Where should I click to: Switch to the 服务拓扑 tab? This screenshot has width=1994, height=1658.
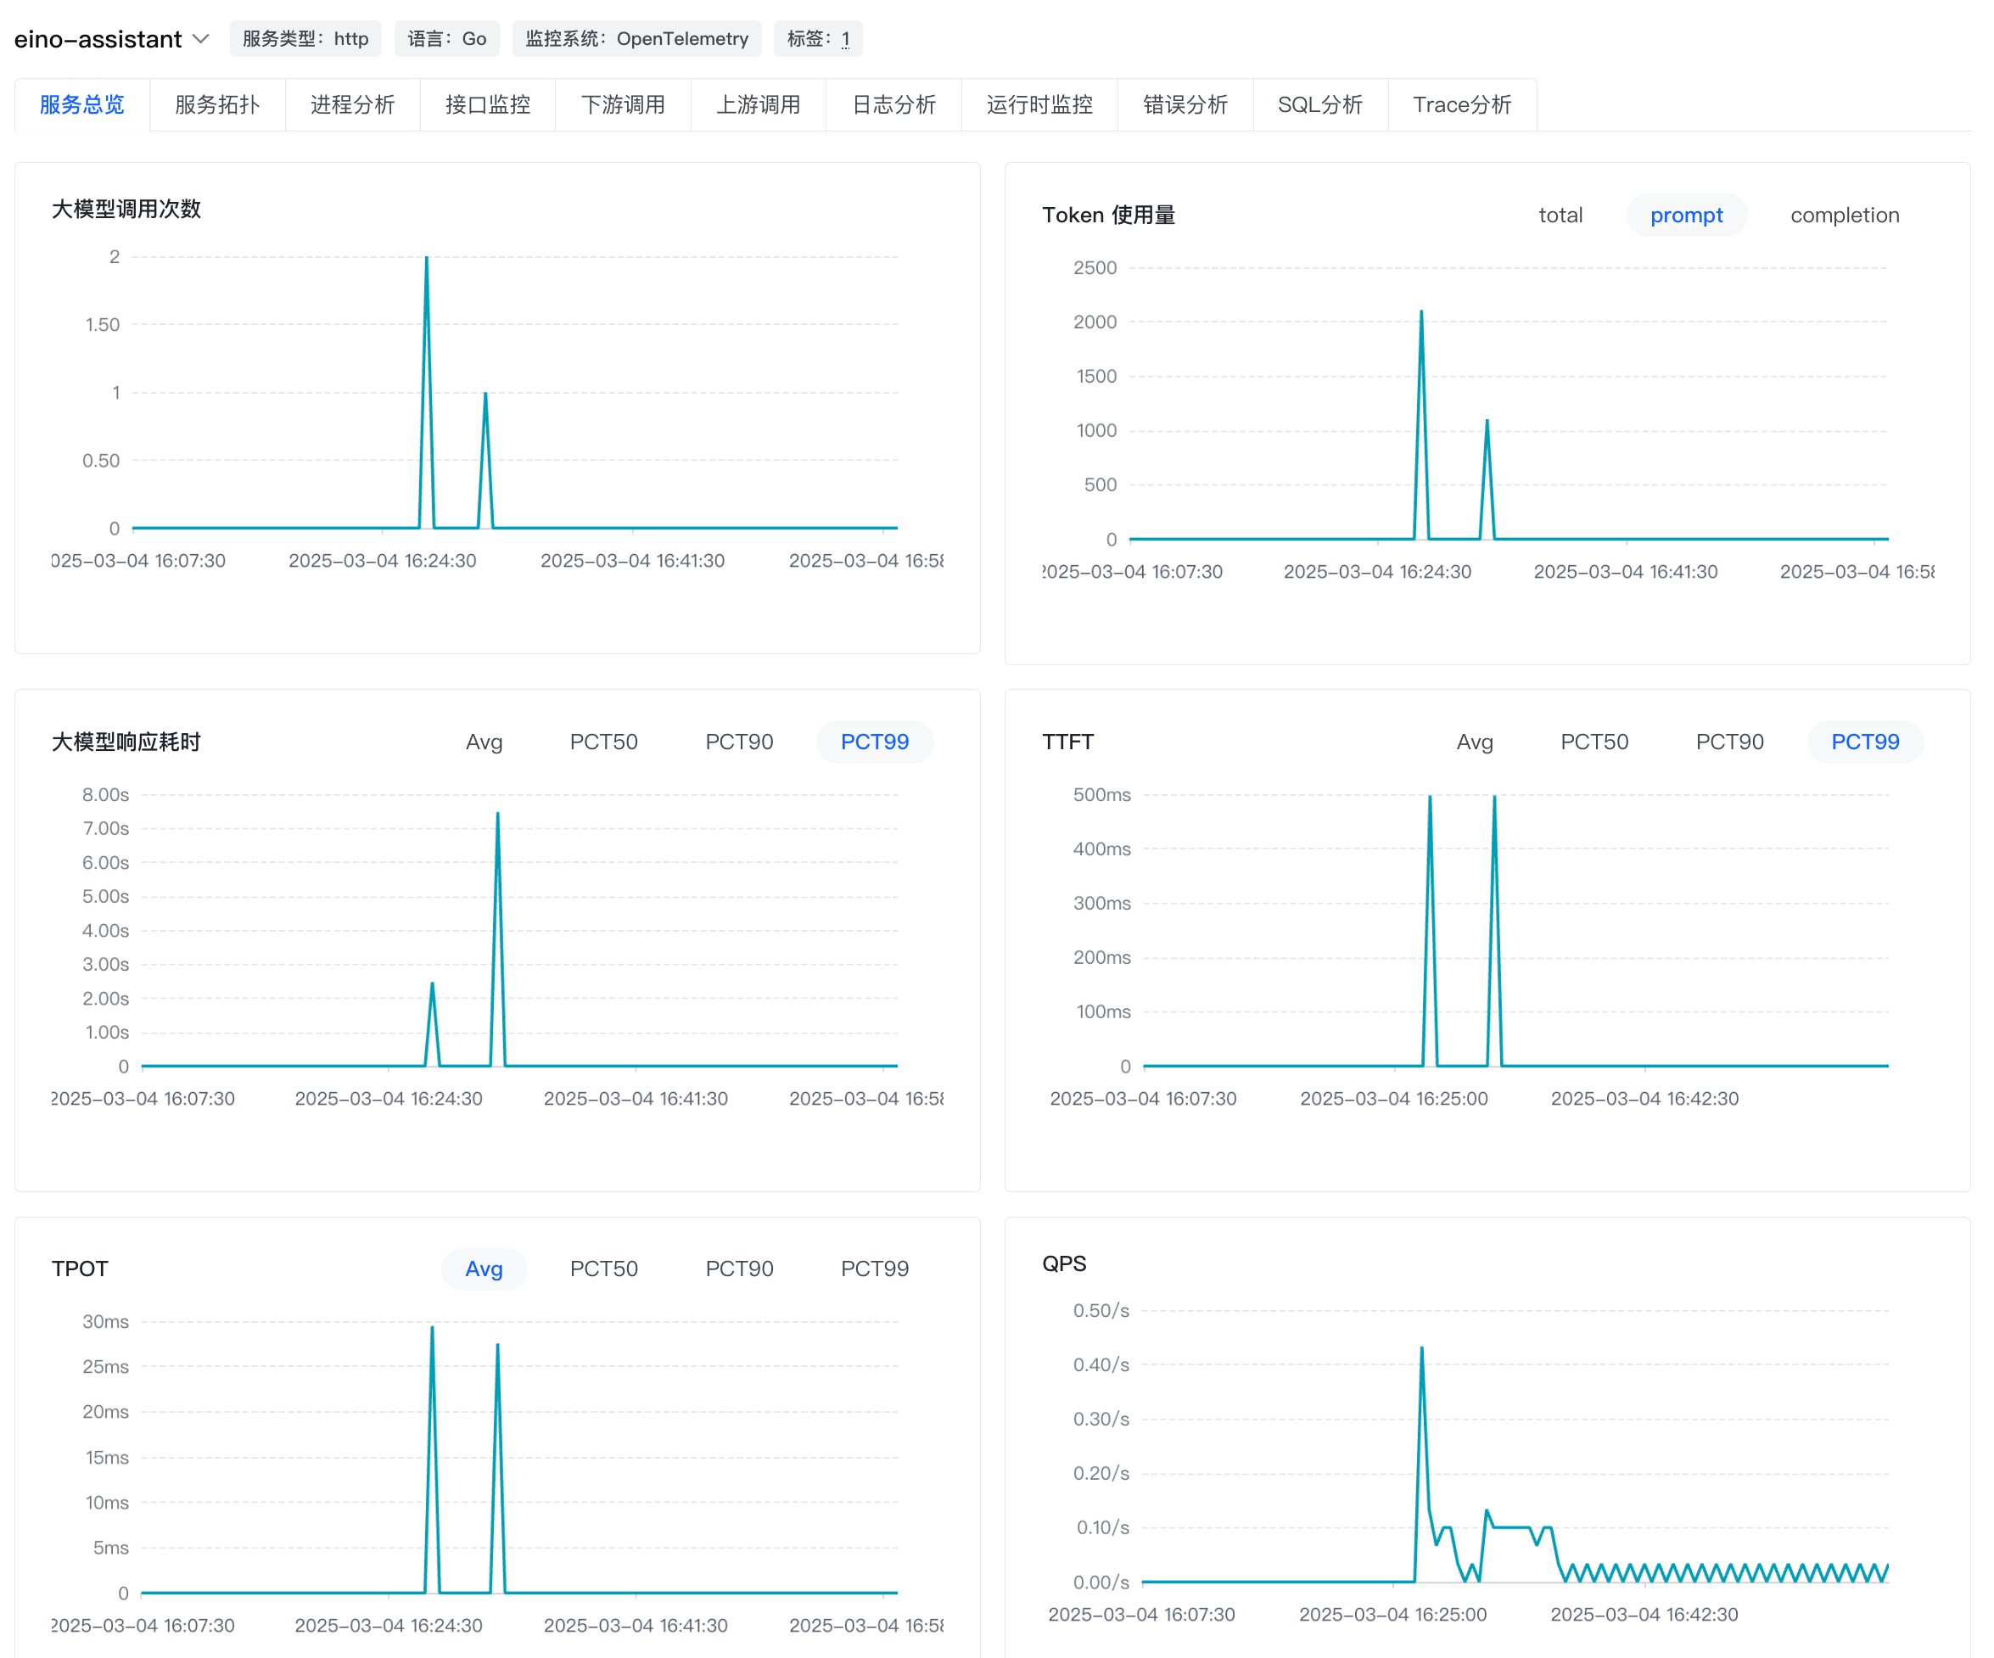(x=216, y=104)
